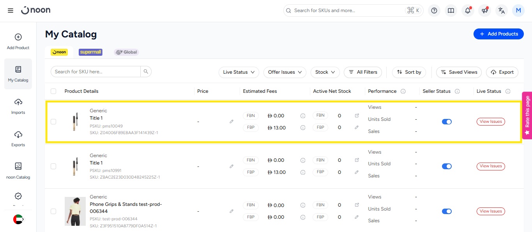532x232 pixels.
Task: View Issues for PSKU pms10991
Action: point(490,166)
